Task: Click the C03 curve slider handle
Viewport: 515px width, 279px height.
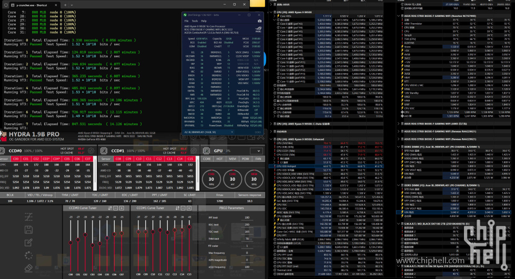Action: click(92, 245)
